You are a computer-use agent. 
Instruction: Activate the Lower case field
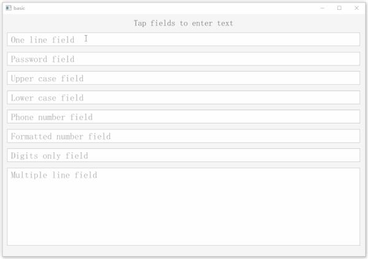pyautogui.click(x=183, y=98)
